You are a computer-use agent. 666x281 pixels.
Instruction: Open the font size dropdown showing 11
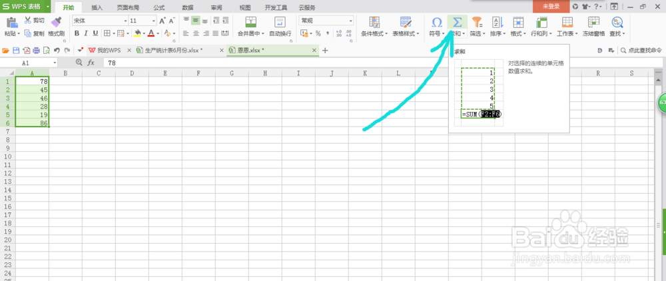click(154, 21)
